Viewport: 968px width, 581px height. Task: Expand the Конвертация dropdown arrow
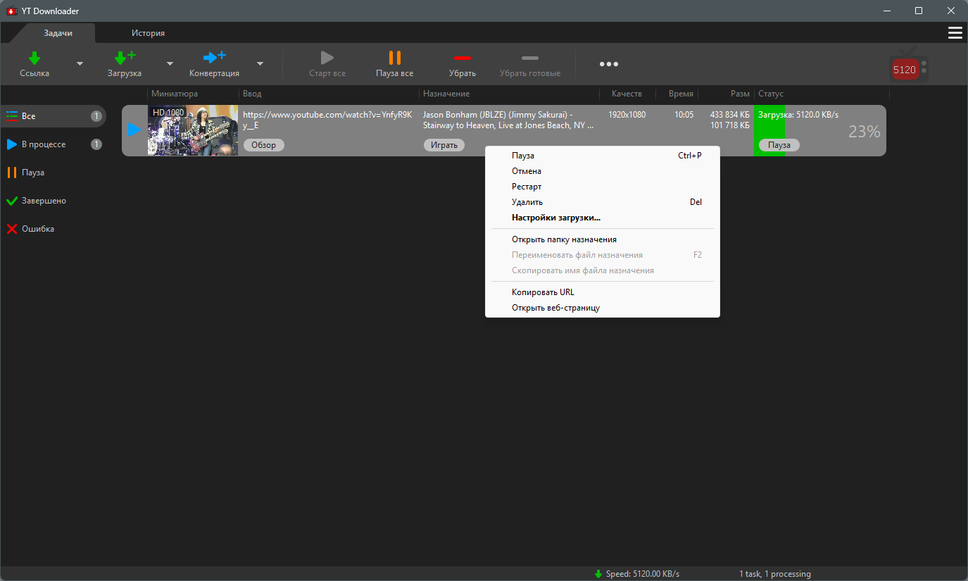click(x=260, y=63)
